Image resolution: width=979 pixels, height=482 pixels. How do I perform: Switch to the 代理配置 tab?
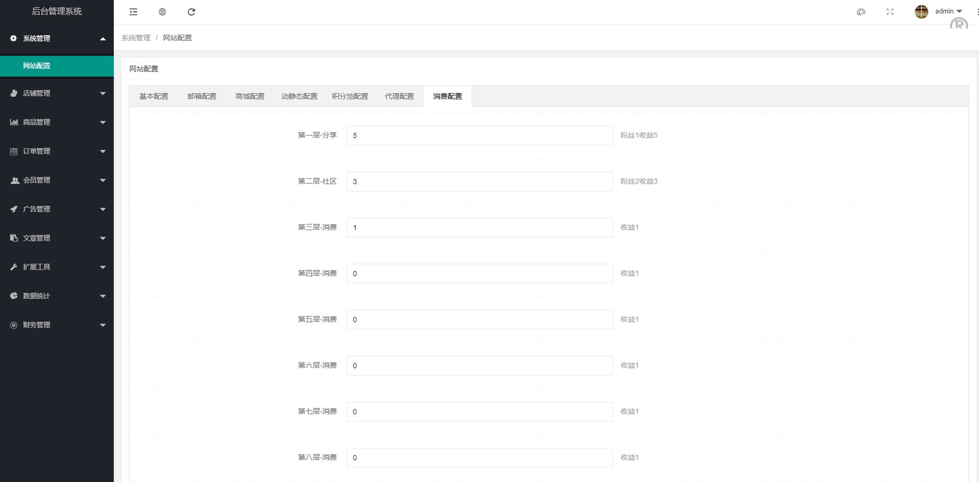pyautogui.click(x=399, y=96)
